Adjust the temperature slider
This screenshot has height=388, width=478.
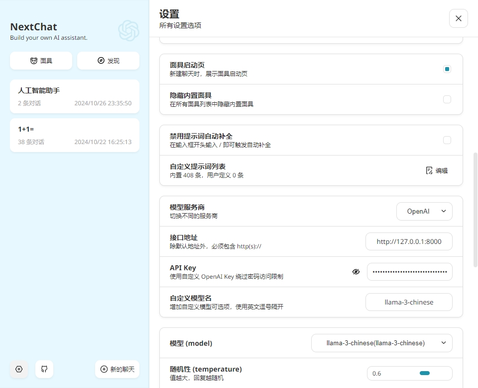(x=424, y=373)
